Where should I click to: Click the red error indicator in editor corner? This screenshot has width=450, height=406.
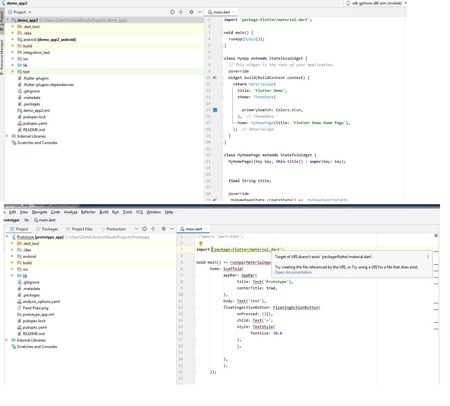[436, 236]
